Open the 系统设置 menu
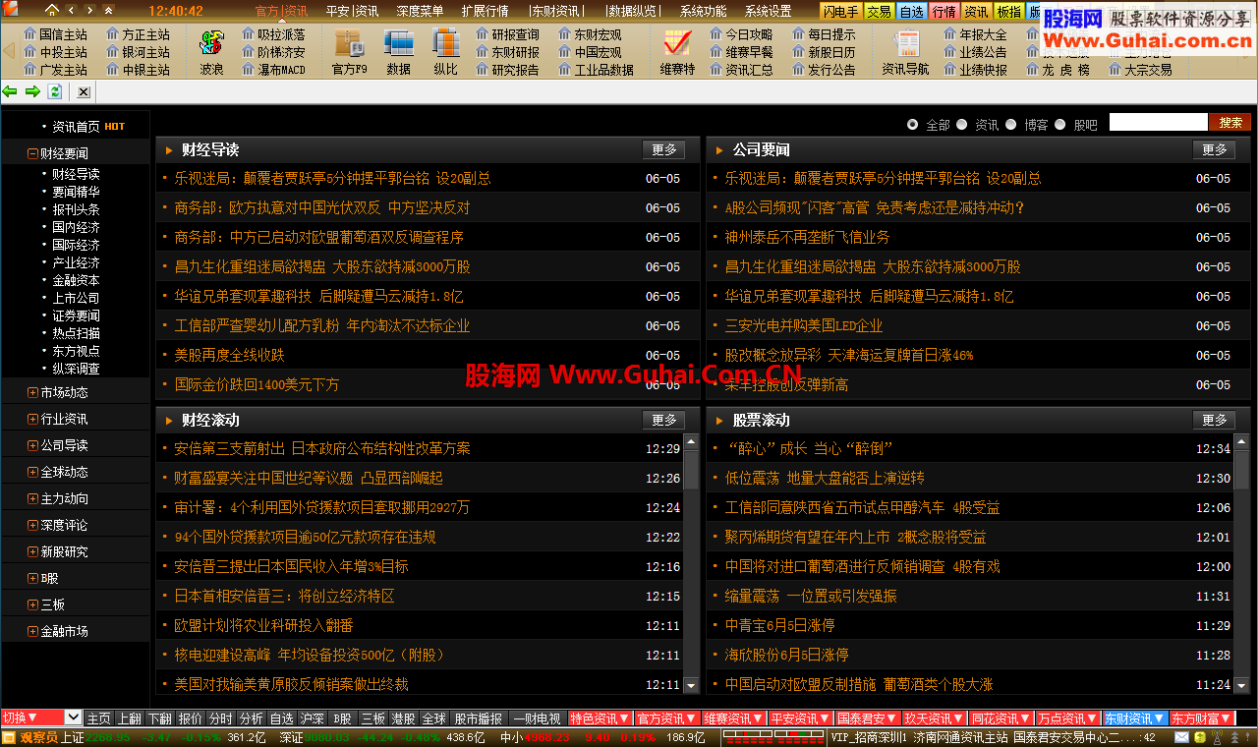 [768, 12]
